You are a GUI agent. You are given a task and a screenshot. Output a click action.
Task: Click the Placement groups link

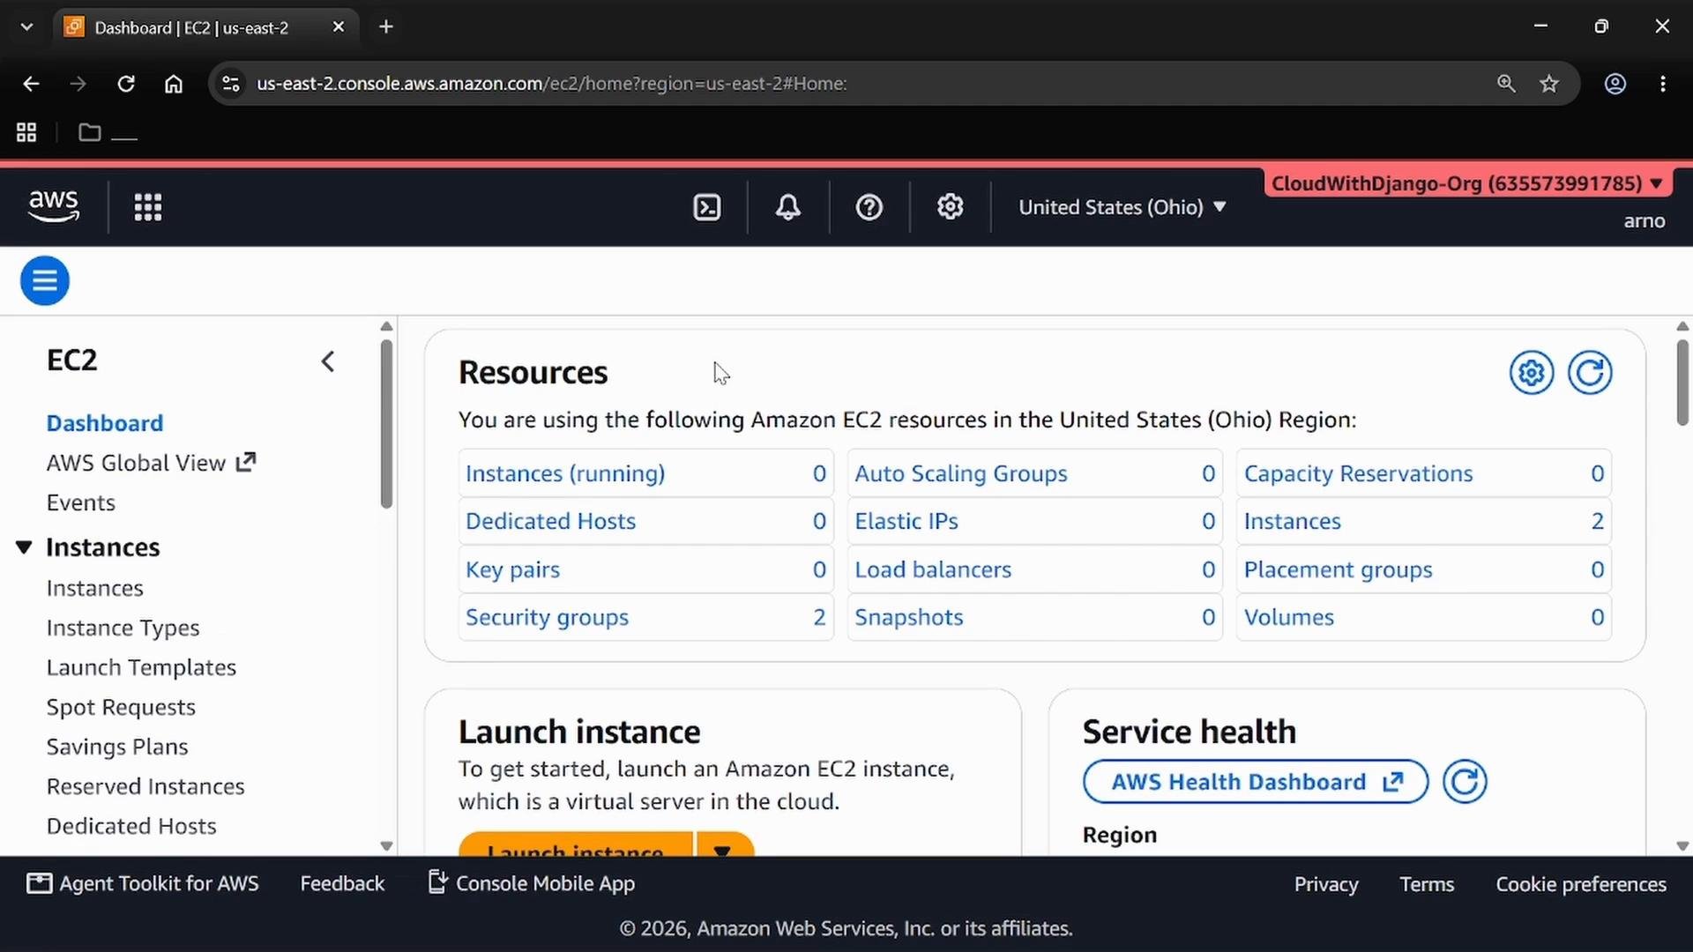pos(1338,569)
